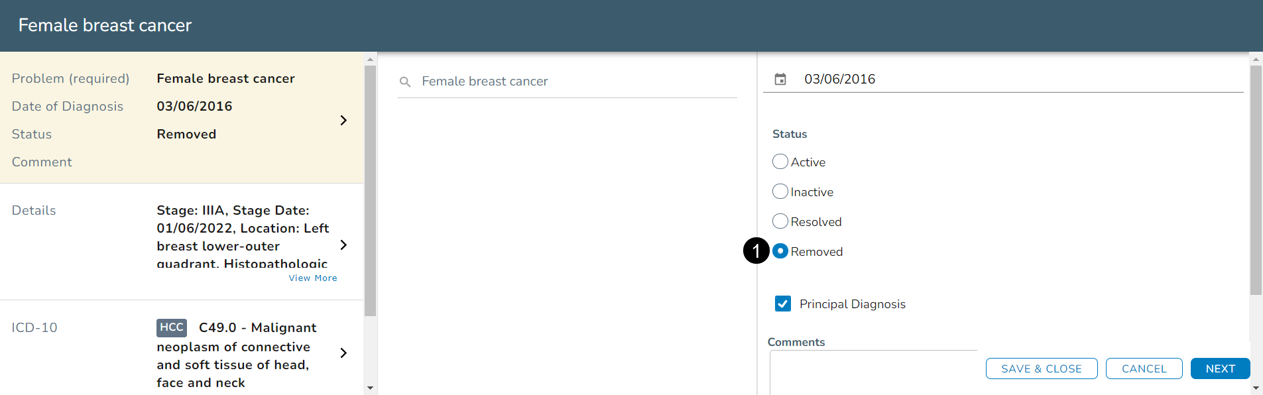The image size is (1263, 395).
Task: Proceed with the Next button
Action: pyautogui.click(x=1220, y=368)
